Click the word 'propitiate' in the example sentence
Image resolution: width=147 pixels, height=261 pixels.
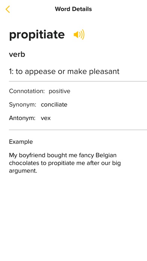61,163
